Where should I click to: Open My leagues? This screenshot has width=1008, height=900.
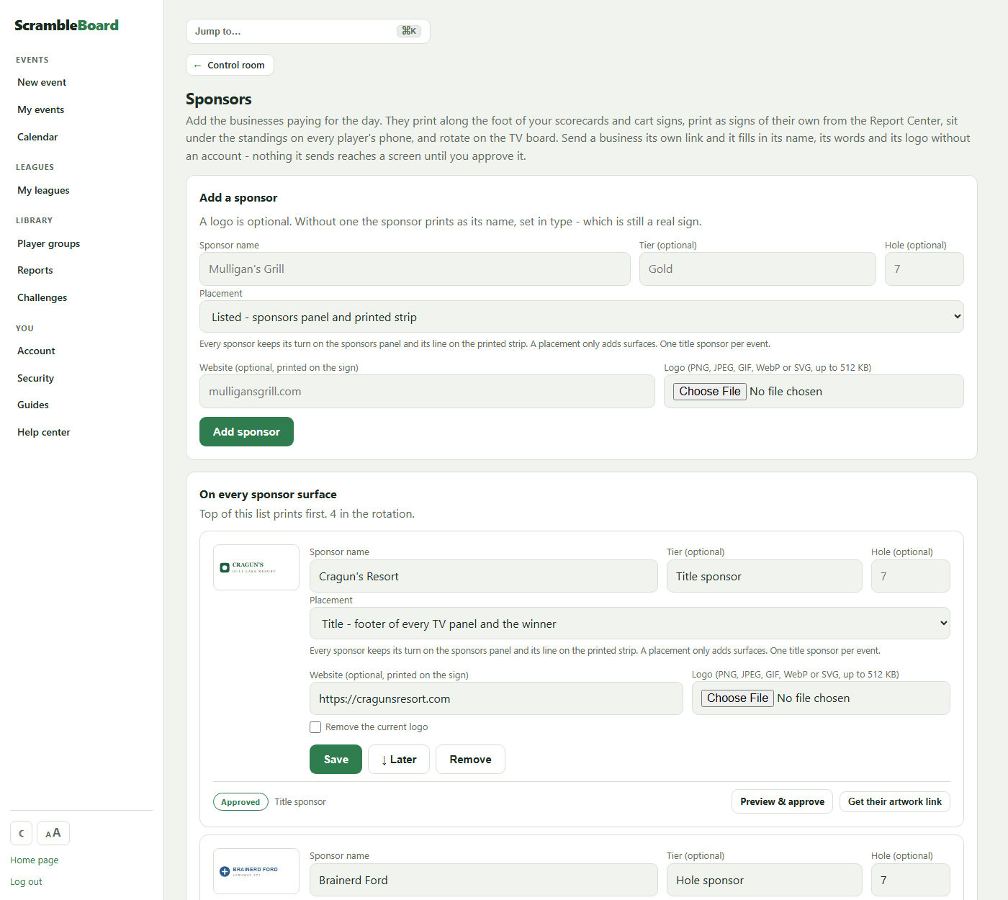(43, 190)
